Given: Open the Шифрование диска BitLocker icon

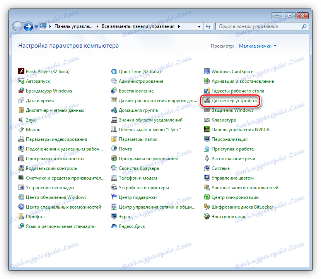Looking at the screenshot, I should pos(207,207).
